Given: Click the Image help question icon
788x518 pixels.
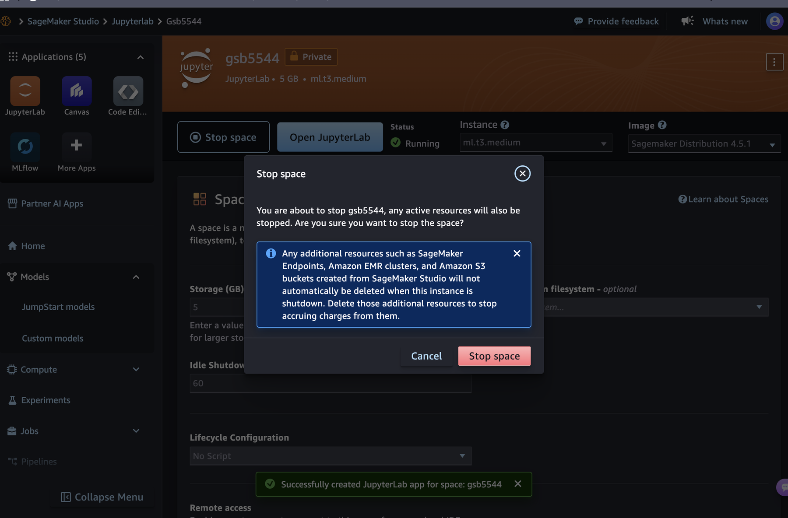Looking at the screenshot, I should 662,125.
